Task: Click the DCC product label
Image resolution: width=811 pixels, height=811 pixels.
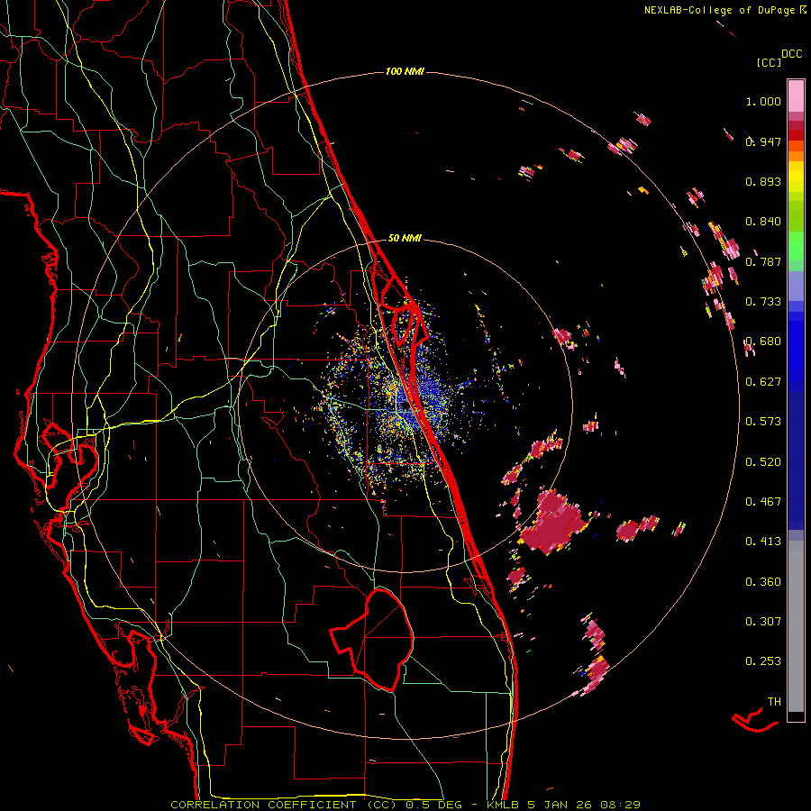Action: coord(791,54)
